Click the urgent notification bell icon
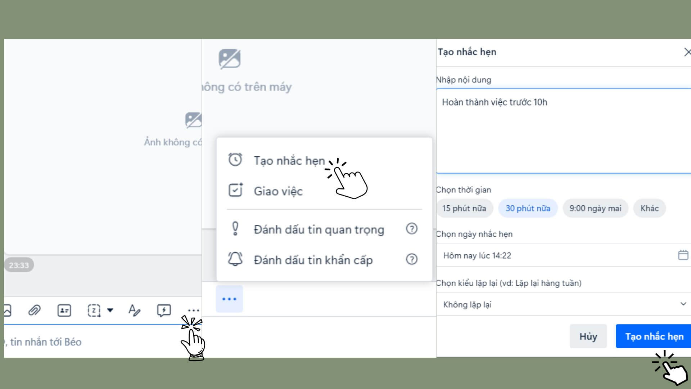Screen dimensions: 691x389 pyautogui.click(x=235, y=259)
